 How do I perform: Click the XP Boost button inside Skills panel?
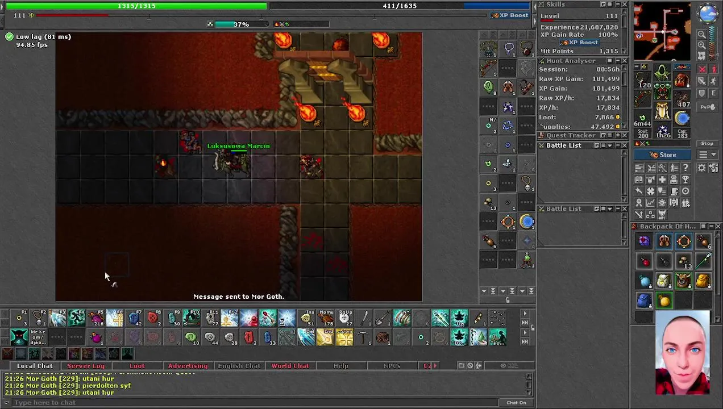(x=579, y=42)
